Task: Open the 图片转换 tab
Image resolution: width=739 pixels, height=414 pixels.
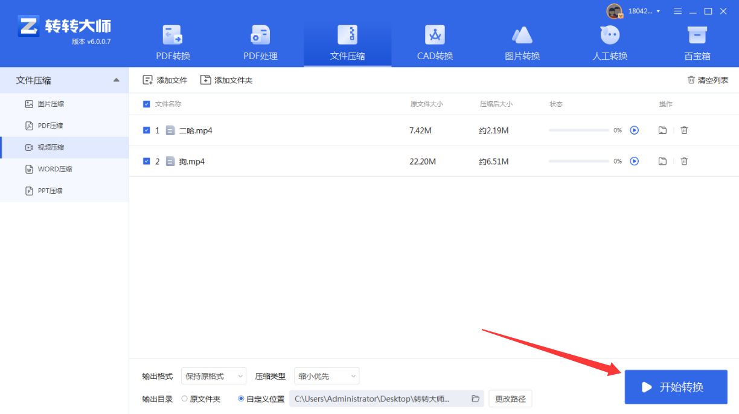Action: click(x=522, y=43)
